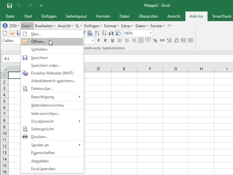Screen dimensions: 233x175
Task: Click the redo arrow in the quick access toolbar
Action: (30, 6)
